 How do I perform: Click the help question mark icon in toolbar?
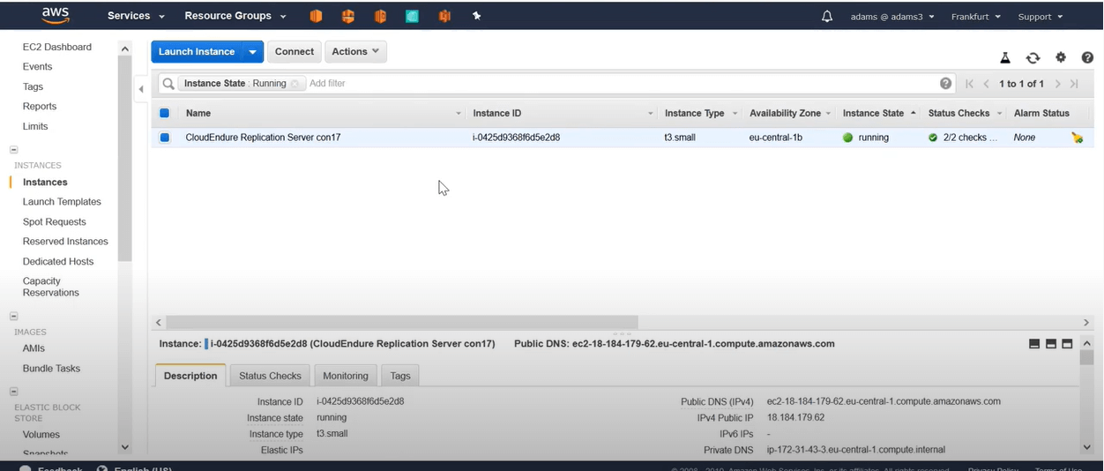coord(1087,57)
